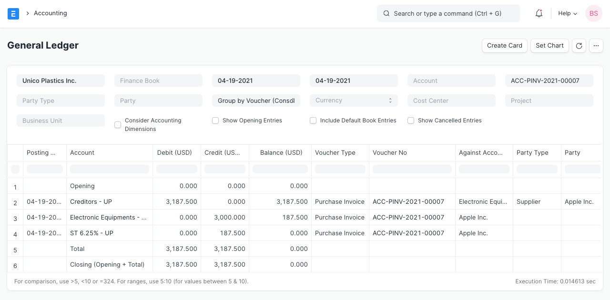Click the Create Card button

[x=504, y=46]
